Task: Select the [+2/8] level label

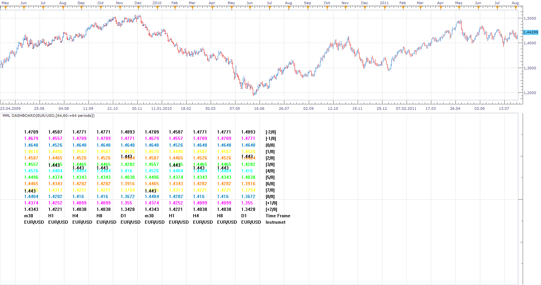Action: [x=271, y=210]
